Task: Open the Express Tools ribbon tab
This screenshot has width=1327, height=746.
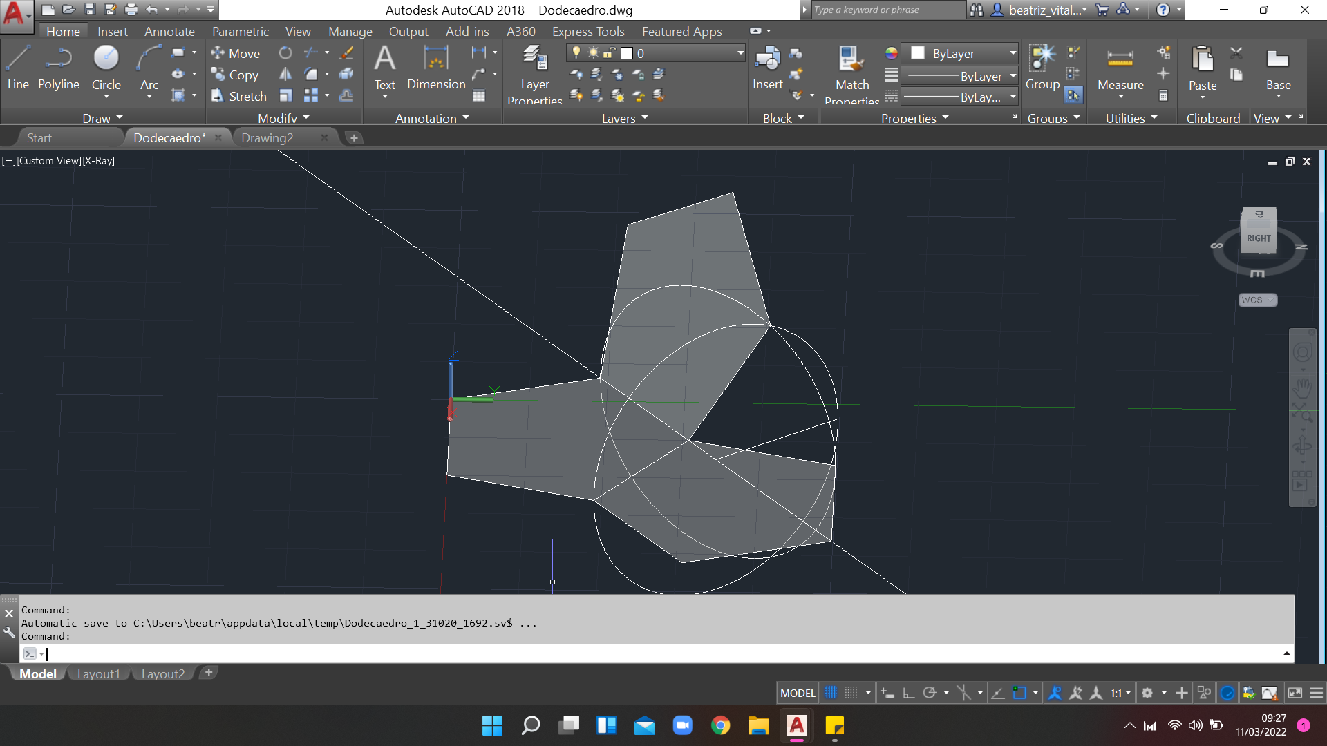Action: pos(588,31)
